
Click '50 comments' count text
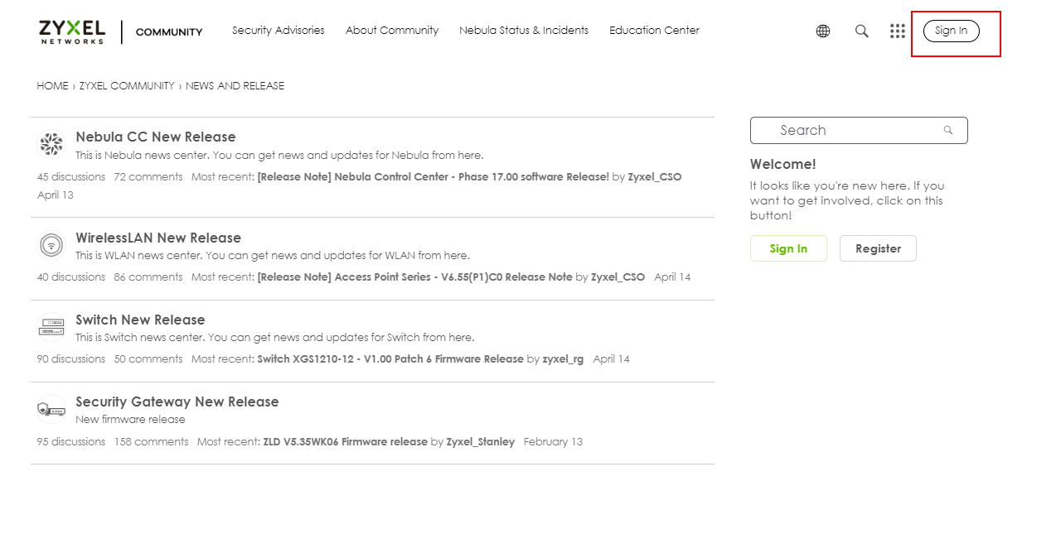pos(148,359)
